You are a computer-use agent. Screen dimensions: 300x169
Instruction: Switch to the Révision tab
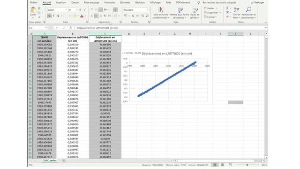pyautogui.click(x=140, y=2)
